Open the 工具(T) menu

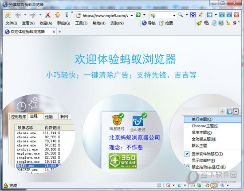coord(81,23)
